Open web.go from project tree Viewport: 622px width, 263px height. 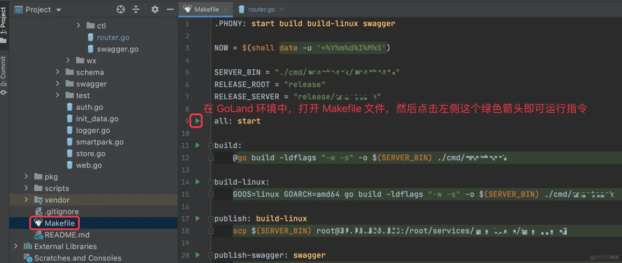click(89, 165)
